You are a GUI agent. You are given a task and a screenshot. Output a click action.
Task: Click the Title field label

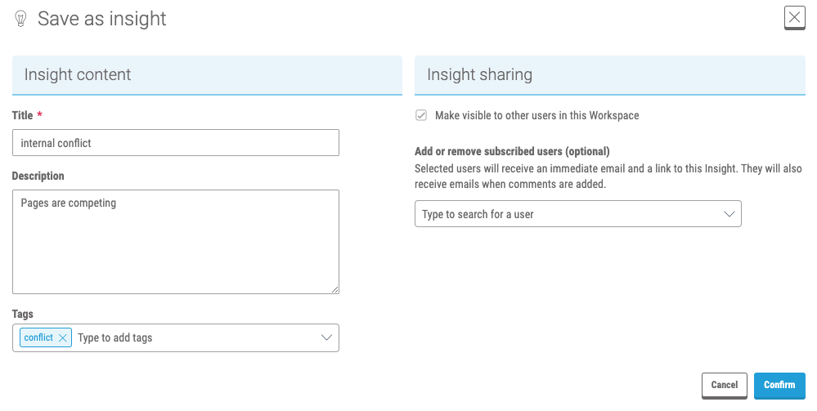pyautogui.click(x=22, y=115)
